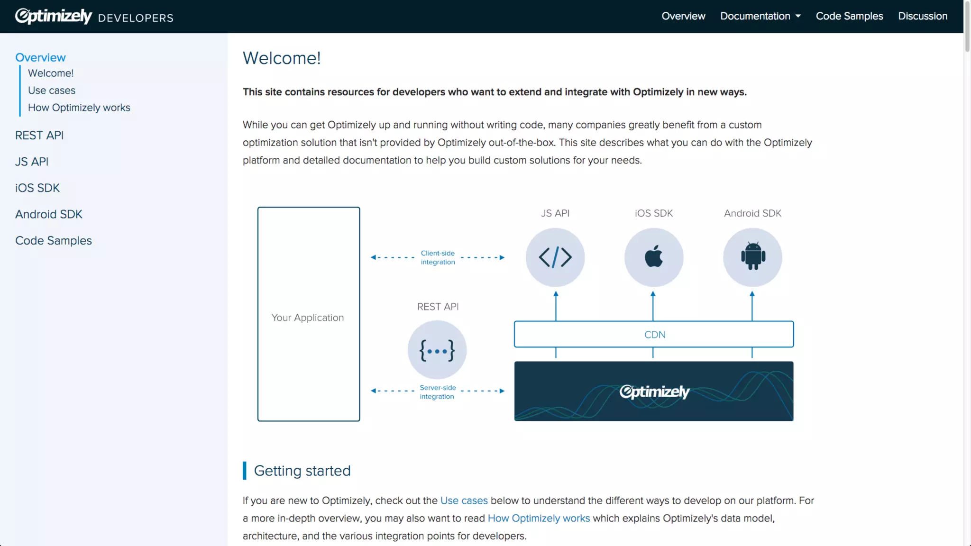Select Android SDK in the sidebar

click(x=49, y=214)
